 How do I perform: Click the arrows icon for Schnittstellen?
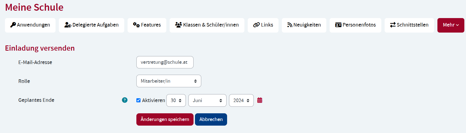393,25
